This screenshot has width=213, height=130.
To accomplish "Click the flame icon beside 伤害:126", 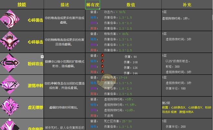I will (x=102, y=66).
